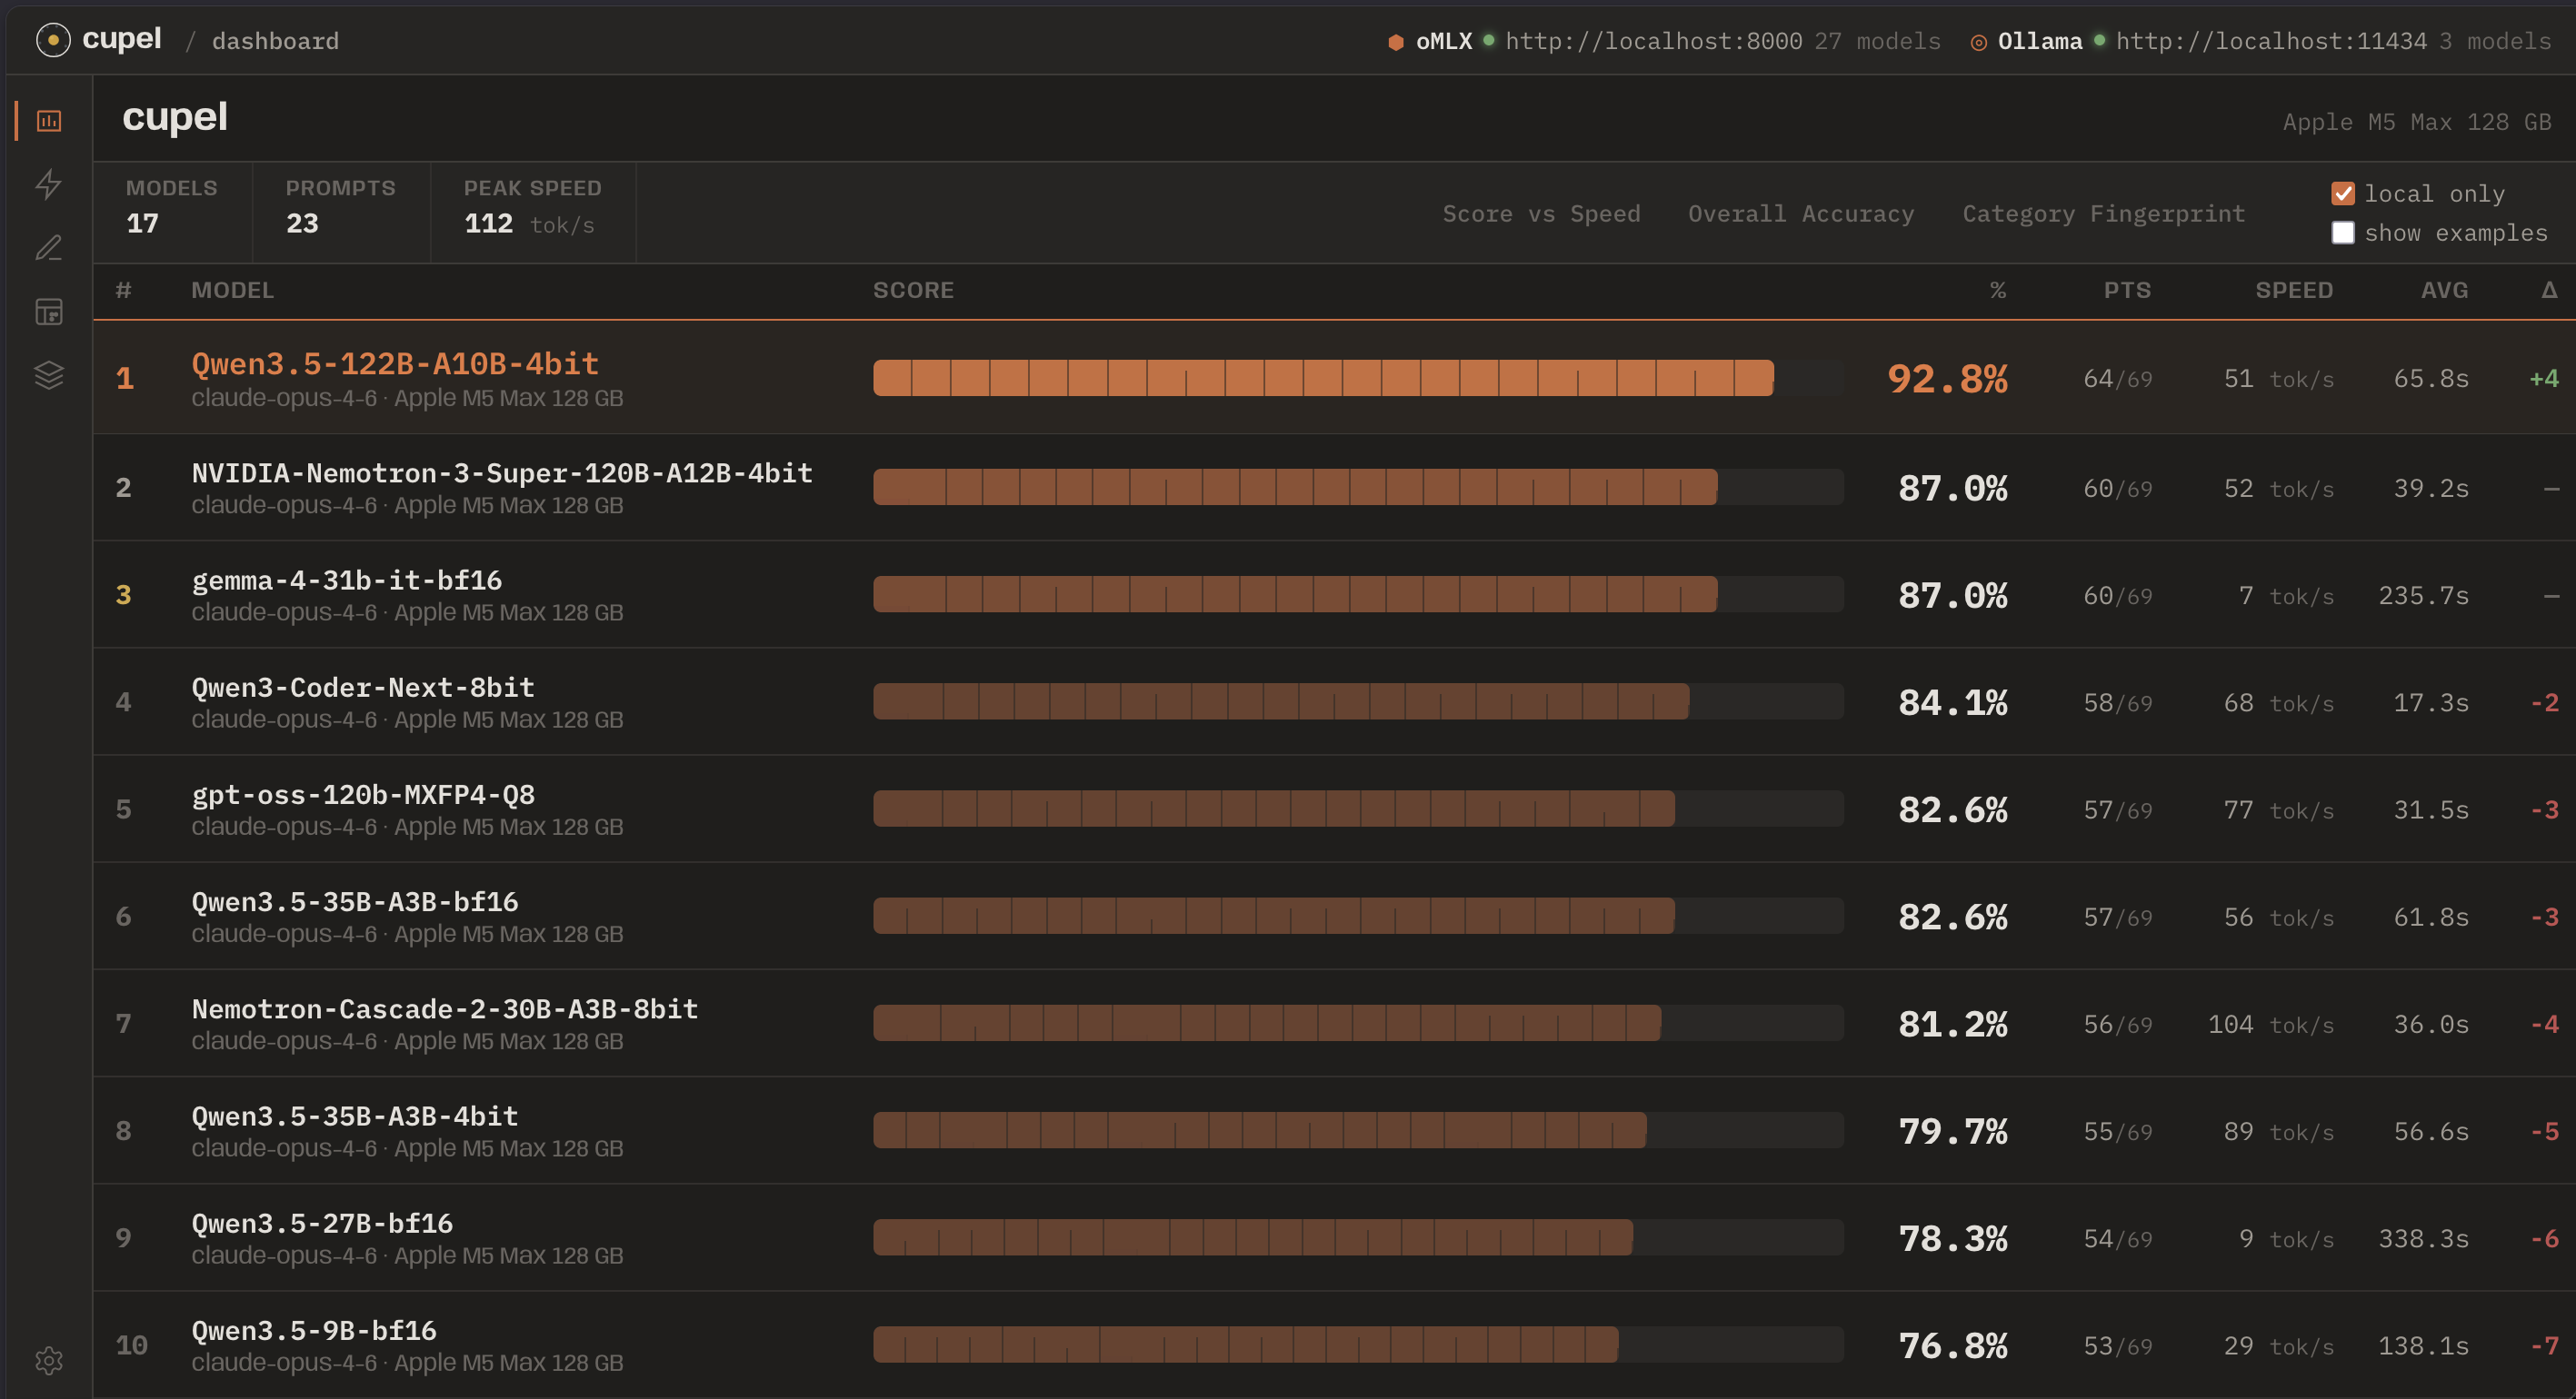Image resolution: width=2576 pixels, height=1399 pixels.
Task: Click the orange oMLX hexagon icon
Action: 1396,42
